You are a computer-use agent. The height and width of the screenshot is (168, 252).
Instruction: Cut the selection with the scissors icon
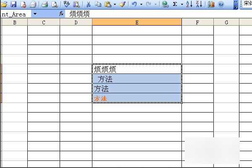click(x=88, y=4)
